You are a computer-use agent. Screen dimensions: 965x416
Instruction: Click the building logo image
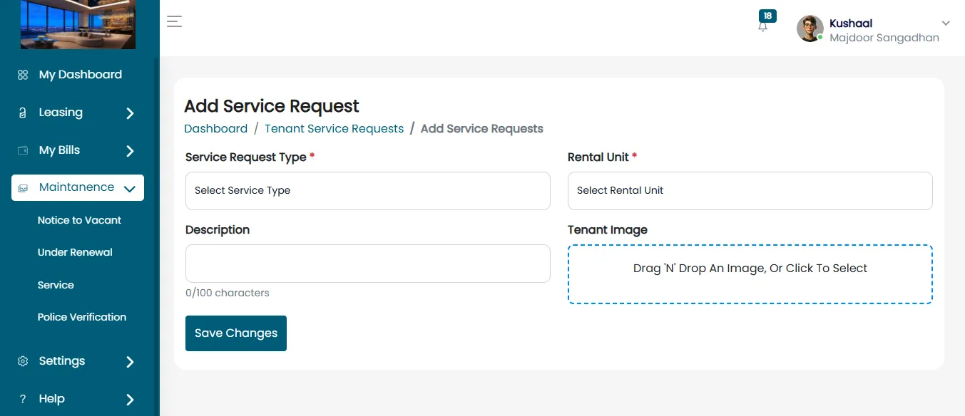pos(78,24)
